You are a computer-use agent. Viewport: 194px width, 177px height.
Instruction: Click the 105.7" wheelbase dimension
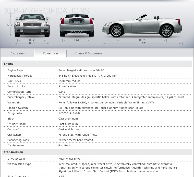click(141, 40)
